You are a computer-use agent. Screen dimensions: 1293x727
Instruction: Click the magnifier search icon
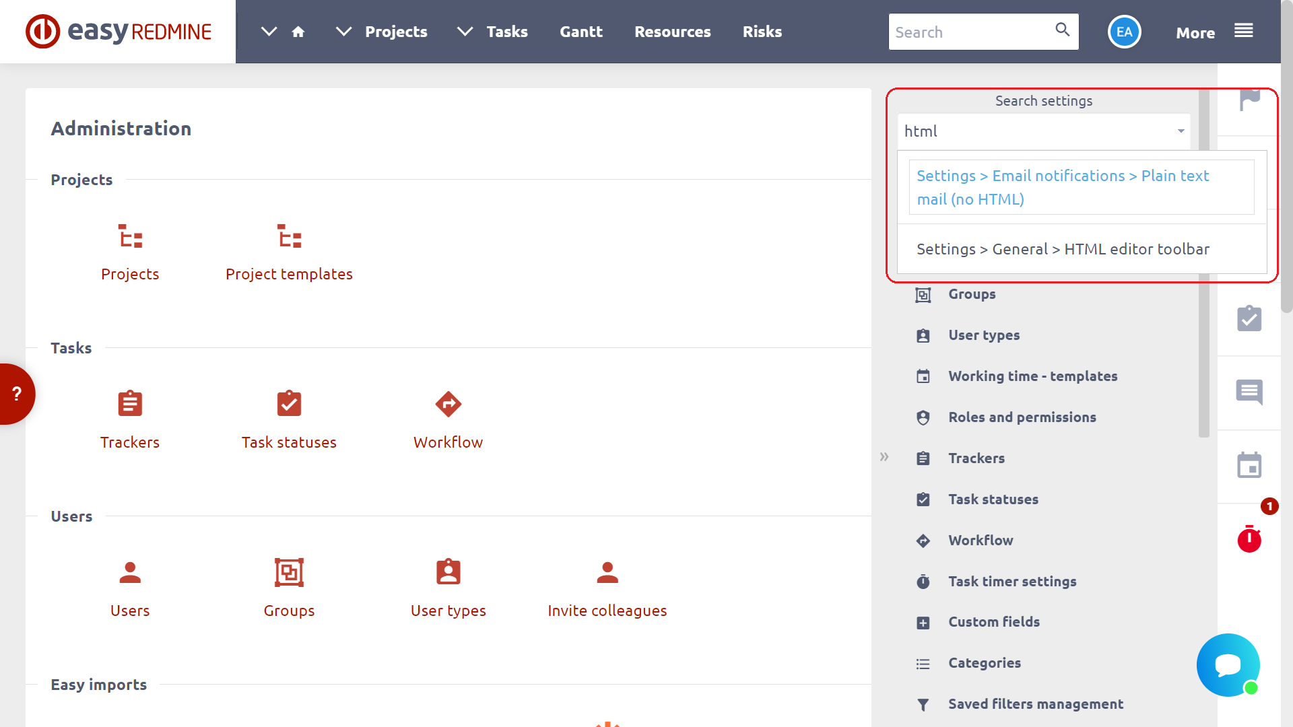point(1062,30)
